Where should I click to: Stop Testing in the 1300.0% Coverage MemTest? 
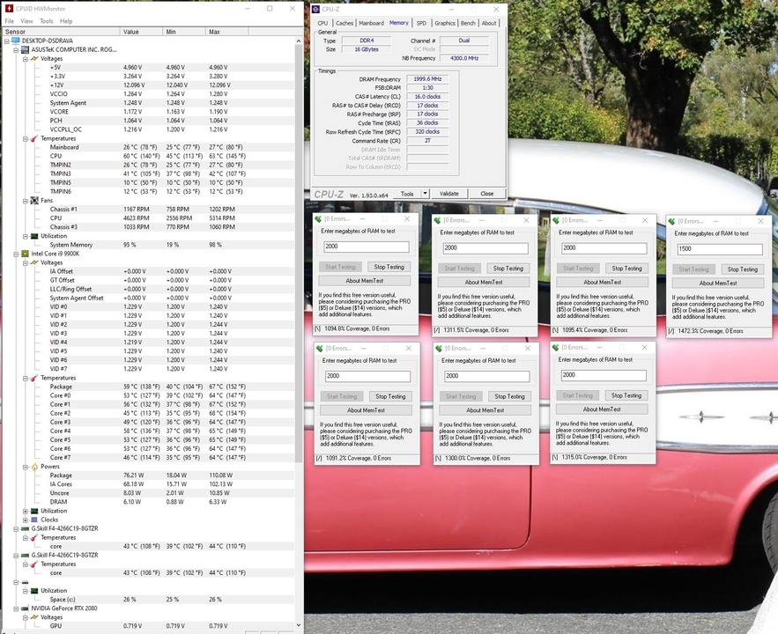click(x=509, y=396)
